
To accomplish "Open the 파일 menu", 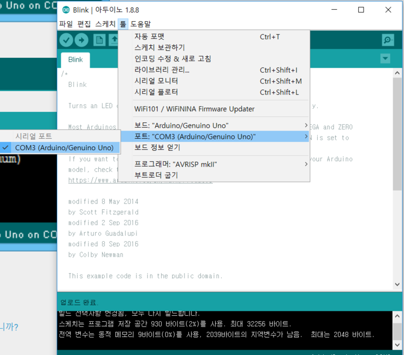I will [66, 24].
